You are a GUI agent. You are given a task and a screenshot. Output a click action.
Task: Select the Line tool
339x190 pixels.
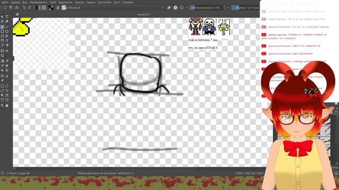[x=7, y=27]
